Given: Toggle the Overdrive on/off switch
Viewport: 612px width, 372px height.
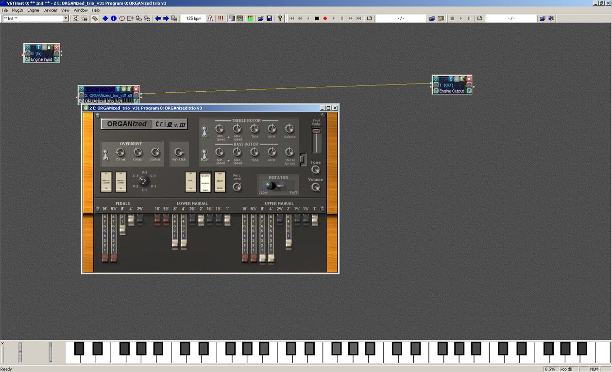Looking at the screenshot, I should coord(105,154).
